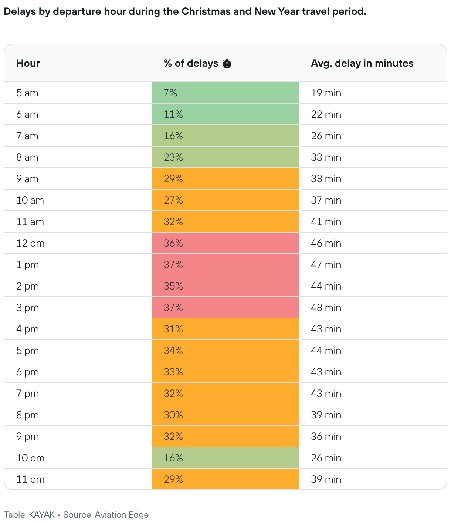Image resolution: width=451 pixels, height=525 pixels.
Task: Click the Source: Aviation Edge text
Action: pos(106,515)
